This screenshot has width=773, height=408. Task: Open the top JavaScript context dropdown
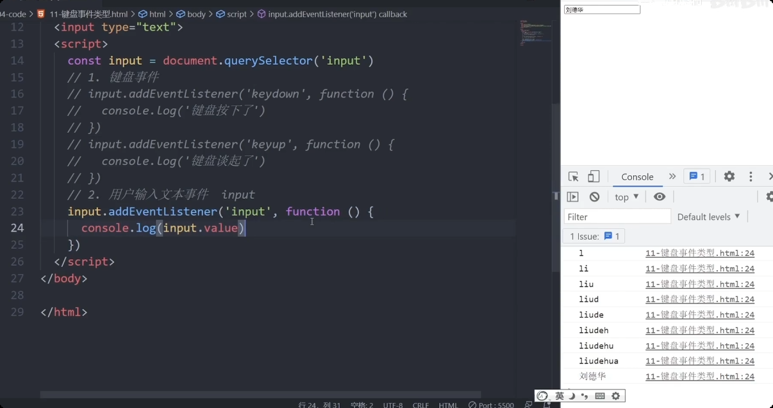tap(627, 197)
